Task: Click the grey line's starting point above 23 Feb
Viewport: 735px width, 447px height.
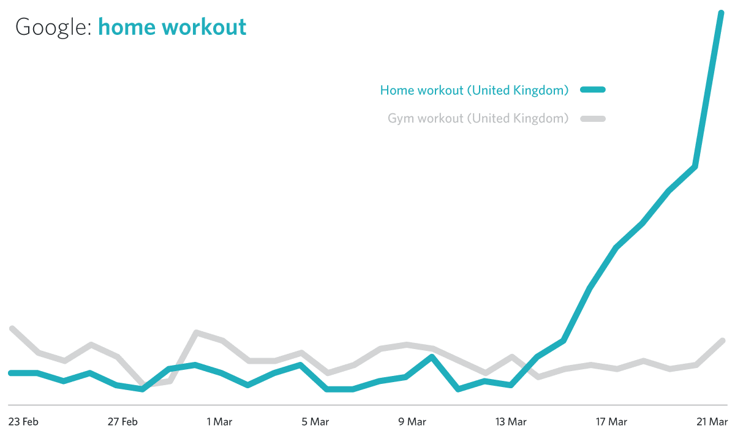Action: [12, 329]
